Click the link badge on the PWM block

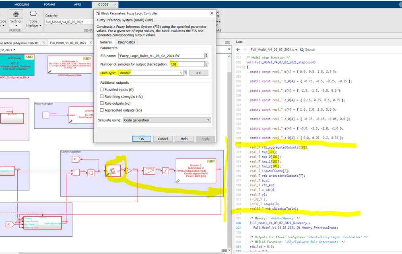pyautogui.click(x=178, y=181)
